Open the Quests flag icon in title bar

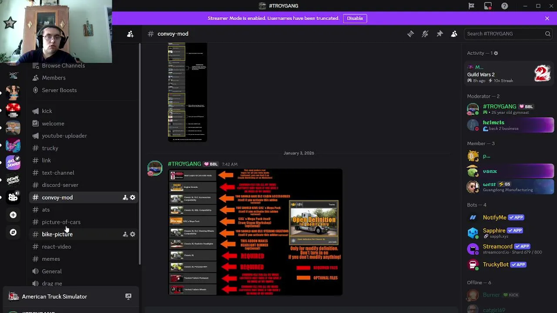coord(471,6)
